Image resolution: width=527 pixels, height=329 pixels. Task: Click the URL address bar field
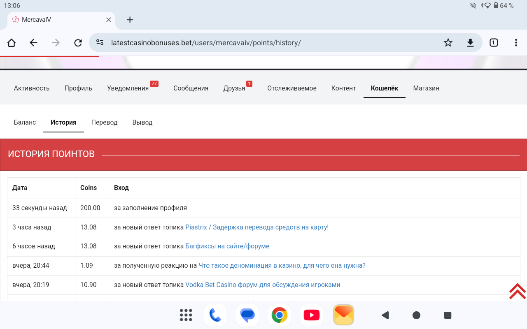[x=268, y=43]
